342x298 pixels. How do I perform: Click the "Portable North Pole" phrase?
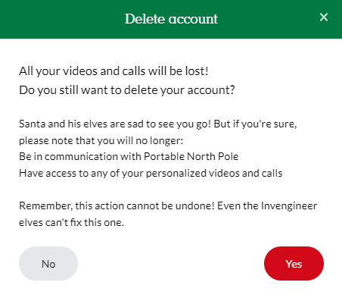tap(191, 157)
